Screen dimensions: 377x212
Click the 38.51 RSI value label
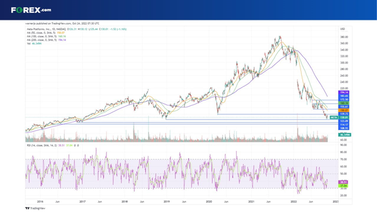[343, 182]
